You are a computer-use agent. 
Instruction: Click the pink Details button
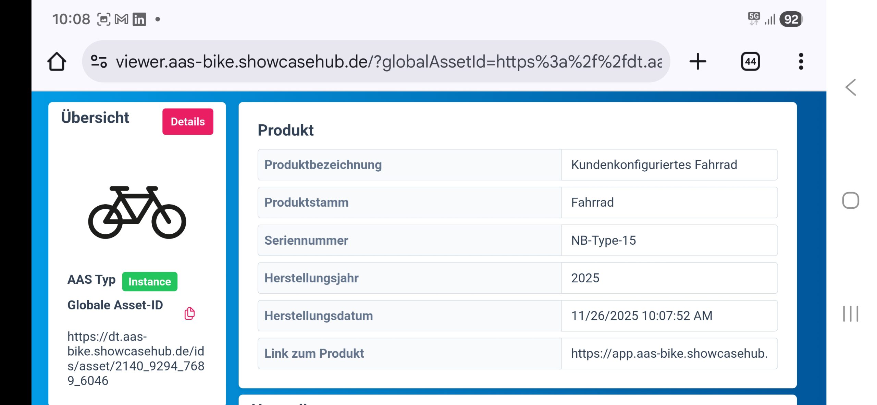point(188,122)
